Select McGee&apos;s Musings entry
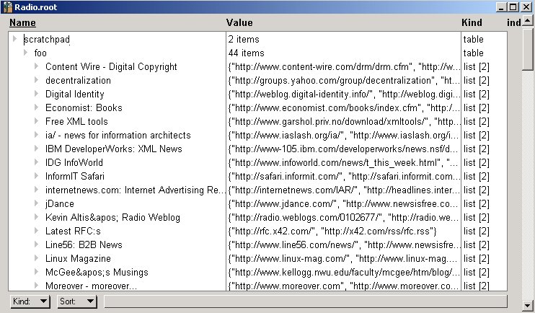 [97, 272]
